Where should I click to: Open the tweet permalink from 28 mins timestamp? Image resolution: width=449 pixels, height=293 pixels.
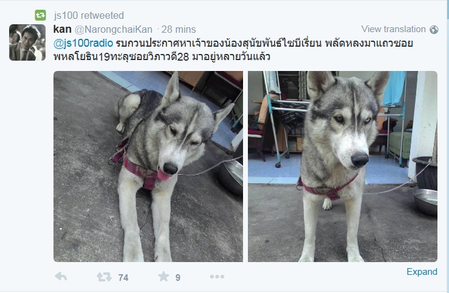pos(179,30)
